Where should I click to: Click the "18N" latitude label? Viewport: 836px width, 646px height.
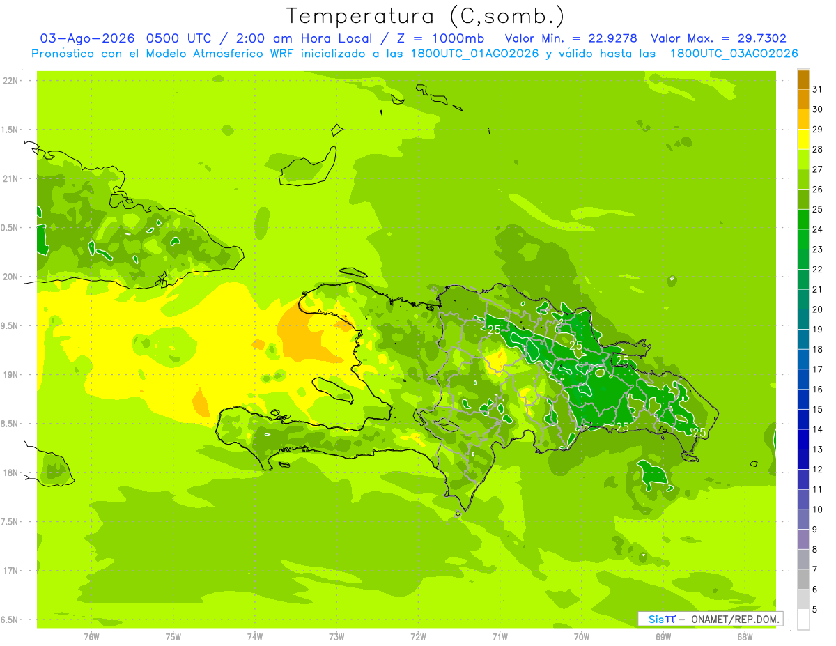(10, 473)
